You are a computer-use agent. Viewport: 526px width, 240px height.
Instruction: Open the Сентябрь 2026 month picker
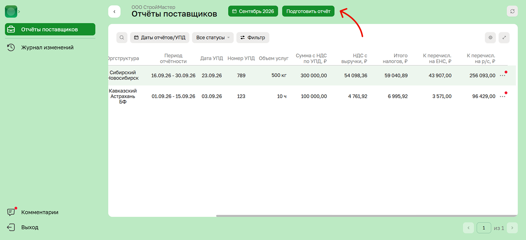253,11
